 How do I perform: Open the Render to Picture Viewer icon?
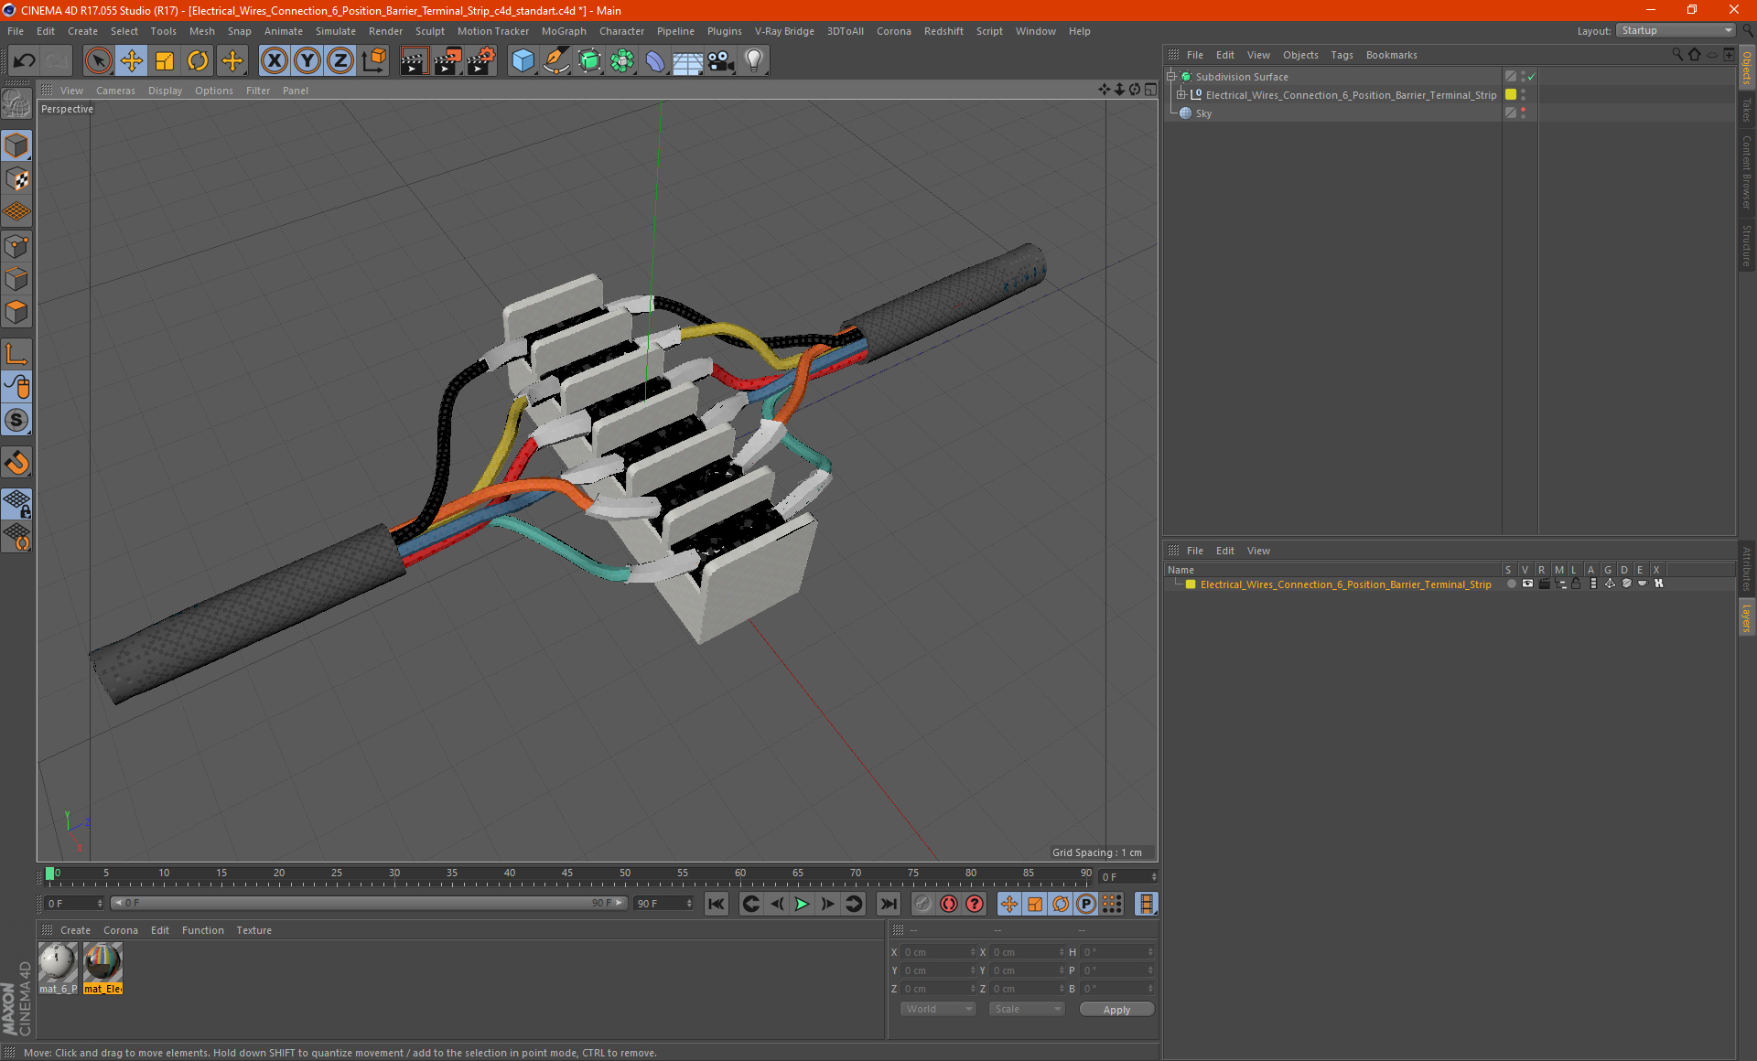(x=447, y=61)
